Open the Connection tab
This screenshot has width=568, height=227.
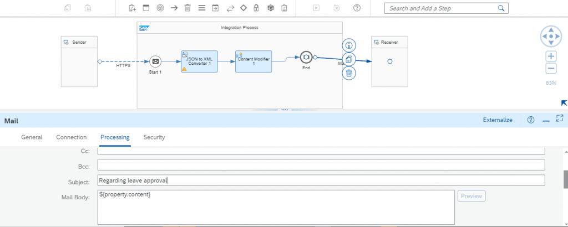click(x=72, y=137)
